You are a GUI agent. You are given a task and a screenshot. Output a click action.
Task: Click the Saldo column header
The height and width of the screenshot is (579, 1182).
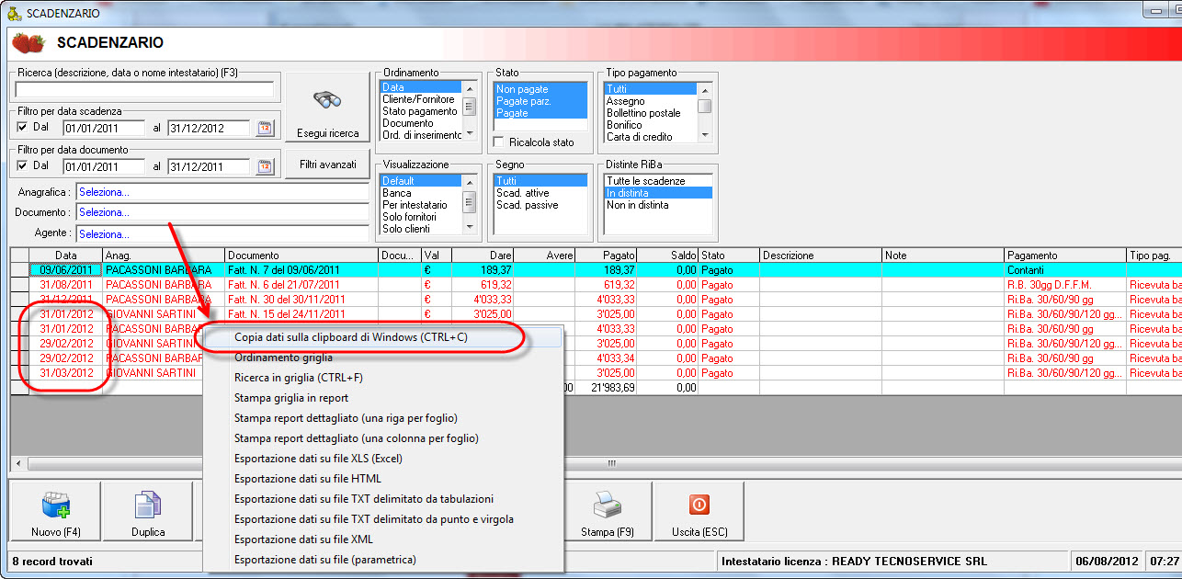point(668,255)
